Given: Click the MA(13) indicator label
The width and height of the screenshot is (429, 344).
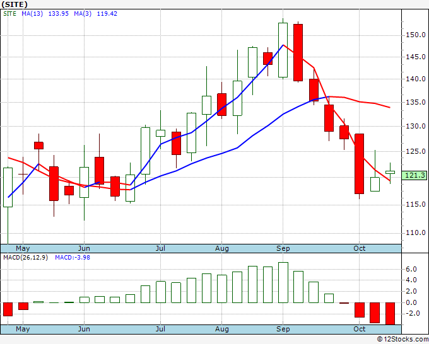Looking at the screenshot, I should [32, 14].
